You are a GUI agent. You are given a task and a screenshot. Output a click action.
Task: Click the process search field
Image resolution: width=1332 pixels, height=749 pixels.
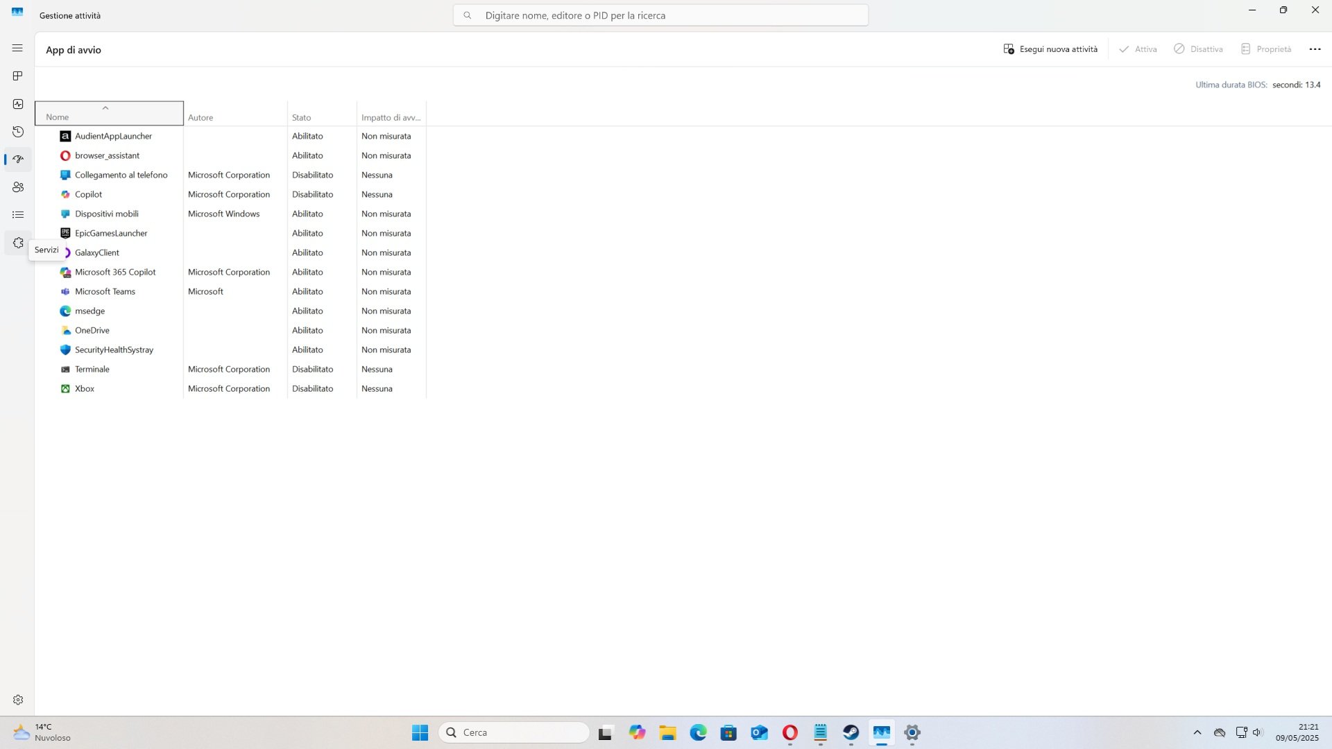pyautogui.click(x=660, y=15)
